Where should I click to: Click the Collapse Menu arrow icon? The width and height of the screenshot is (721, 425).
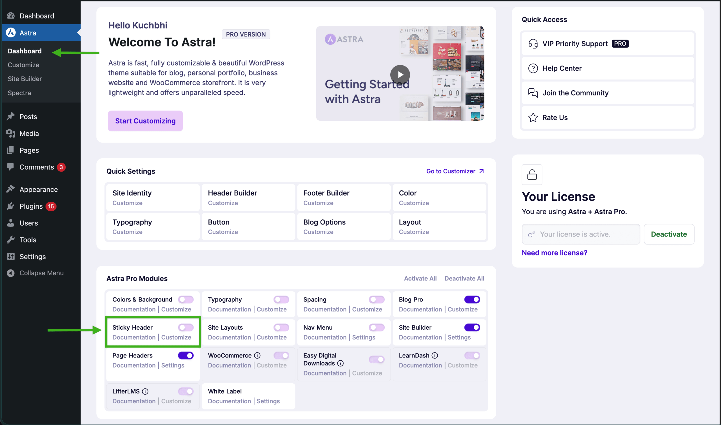[x=11, y=273]
